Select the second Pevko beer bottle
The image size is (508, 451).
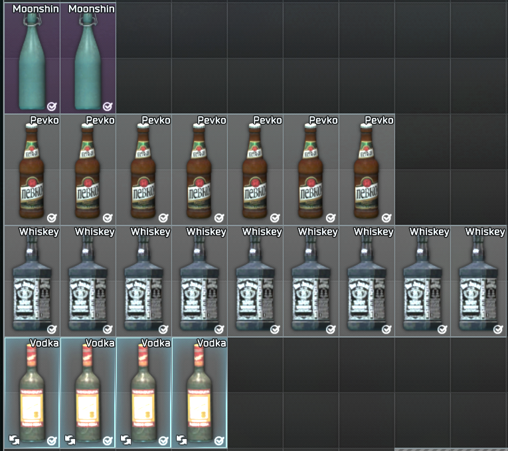coord(88,169)
